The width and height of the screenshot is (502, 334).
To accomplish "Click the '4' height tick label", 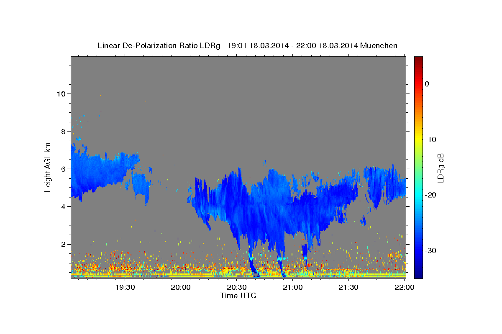I will [x=63, y=206].
